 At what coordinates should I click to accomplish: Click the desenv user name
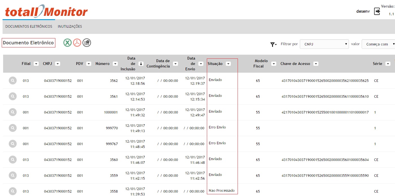(x=363, y=11)
